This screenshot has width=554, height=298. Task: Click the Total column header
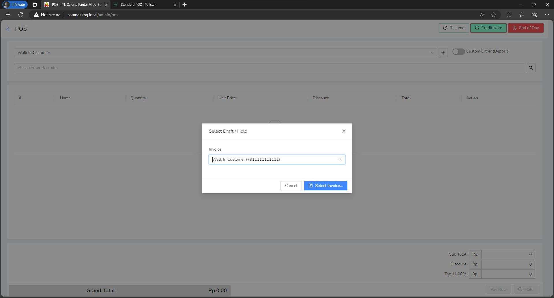[x=406, y=98]
